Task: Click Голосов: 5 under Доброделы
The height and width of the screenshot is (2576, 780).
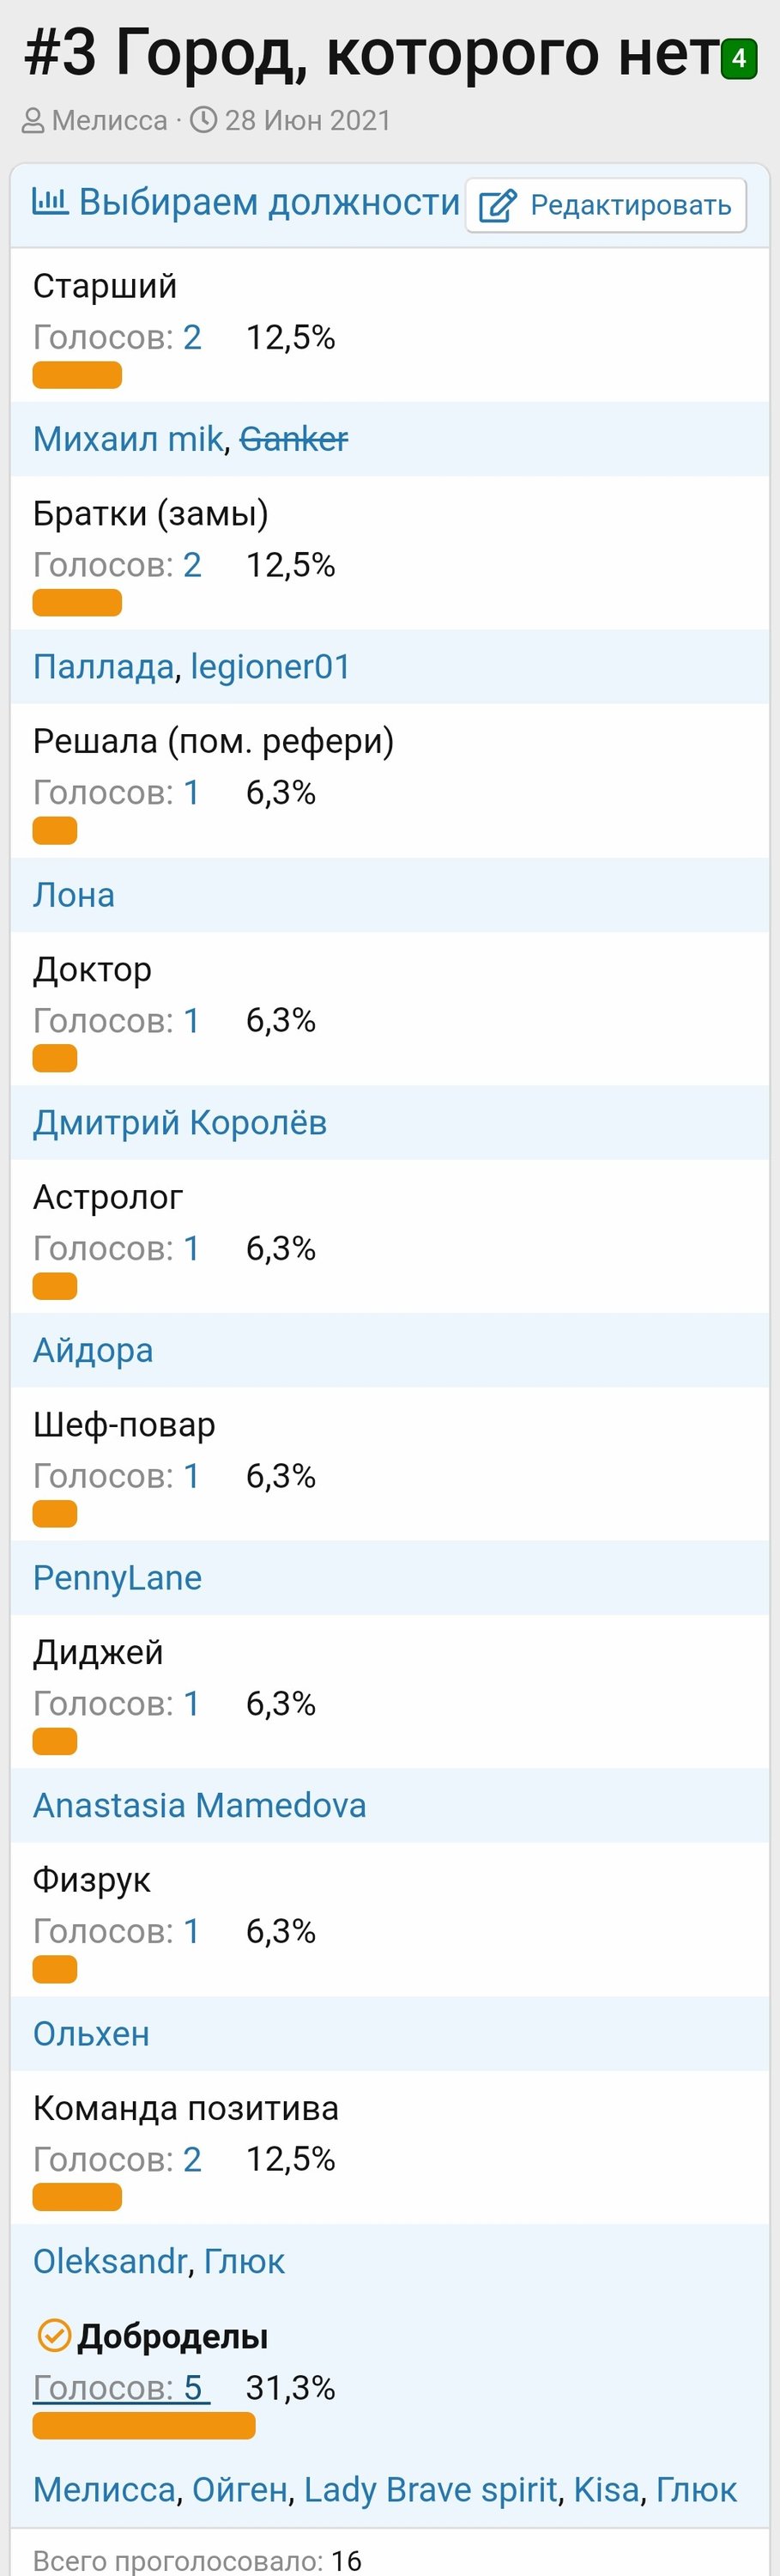Action: (120, 2388)
